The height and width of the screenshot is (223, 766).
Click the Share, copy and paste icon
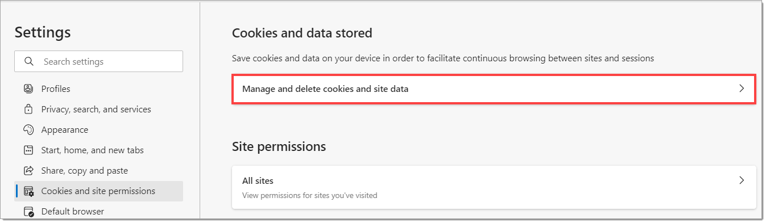pyautogui.click(x=28, y=170)
